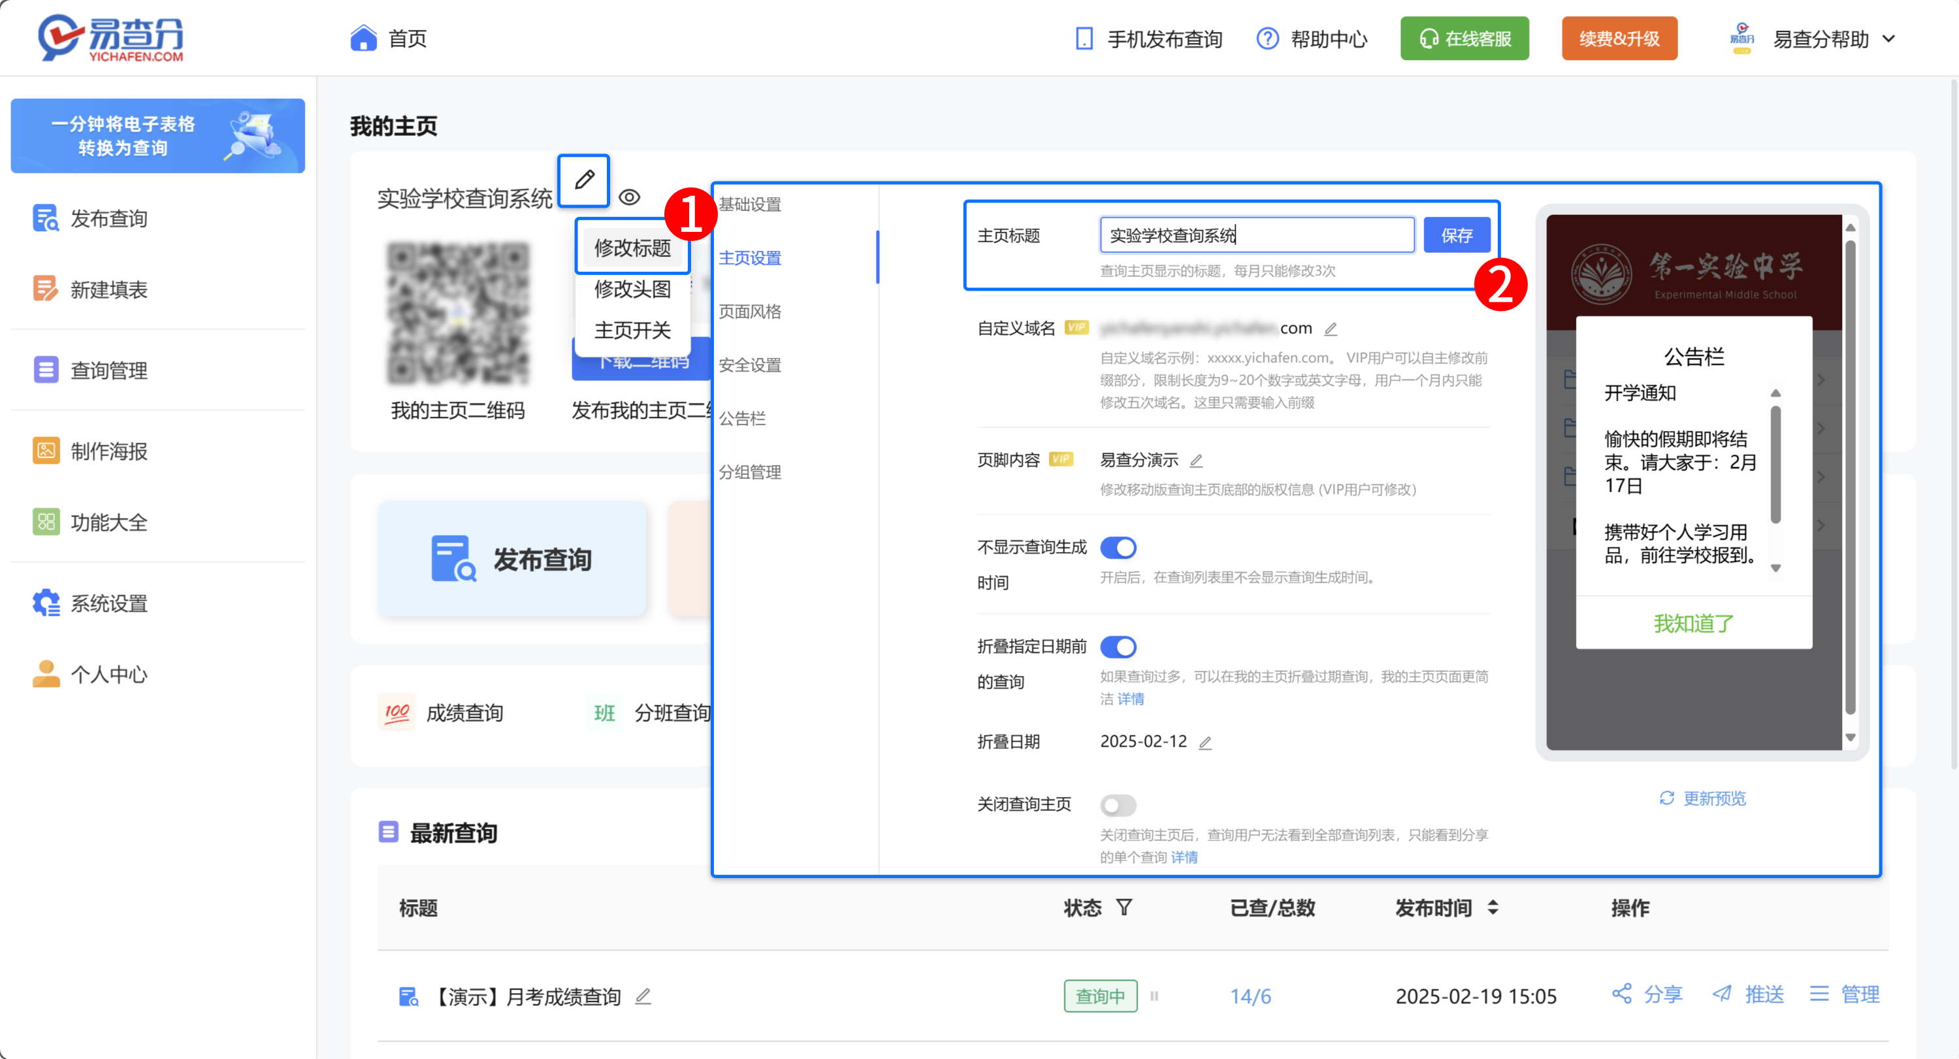
Task: Click the 功能大全 features icon
Action: pyautogui.click(x=40, y=521)
